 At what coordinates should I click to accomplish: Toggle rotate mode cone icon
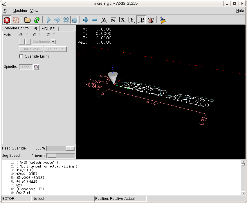[151, 20]
